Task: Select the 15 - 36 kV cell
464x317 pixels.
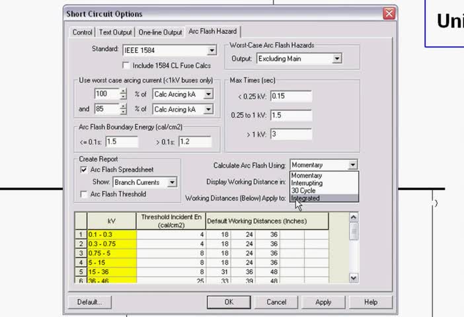Action: (x=112, y=271)
